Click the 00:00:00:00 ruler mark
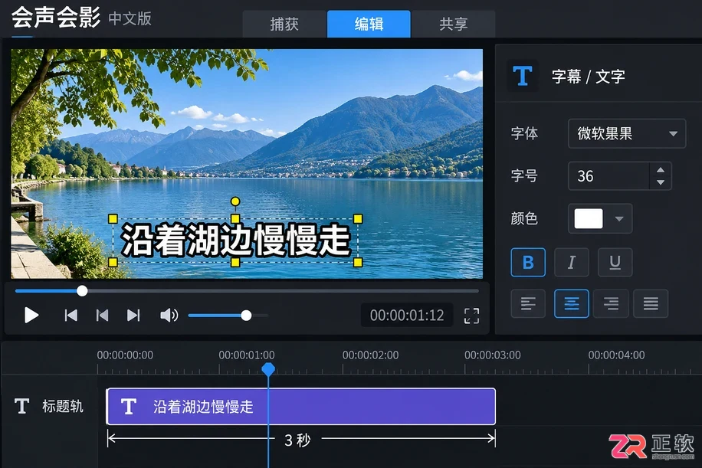Viewport: 702px width, 468px height. tap(125, 355)
